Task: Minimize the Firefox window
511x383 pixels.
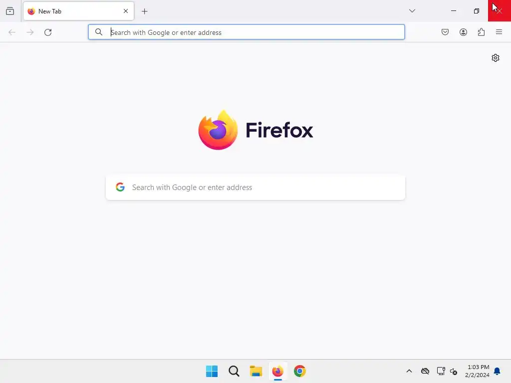Action: pos(453,11)
